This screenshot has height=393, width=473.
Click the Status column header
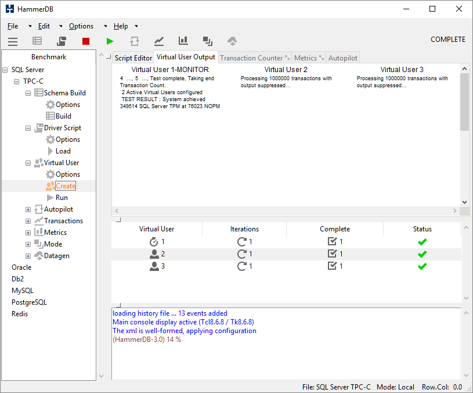click(x=423, y=229)
